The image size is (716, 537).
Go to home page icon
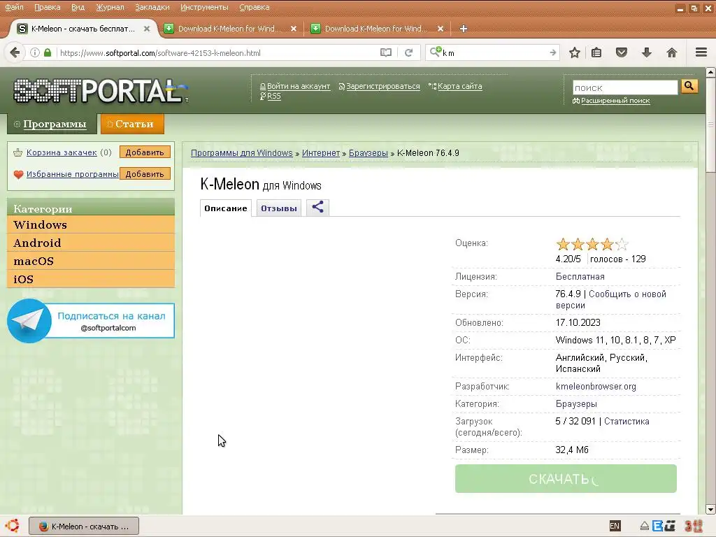pyautogui.click(x=671, y=52)
